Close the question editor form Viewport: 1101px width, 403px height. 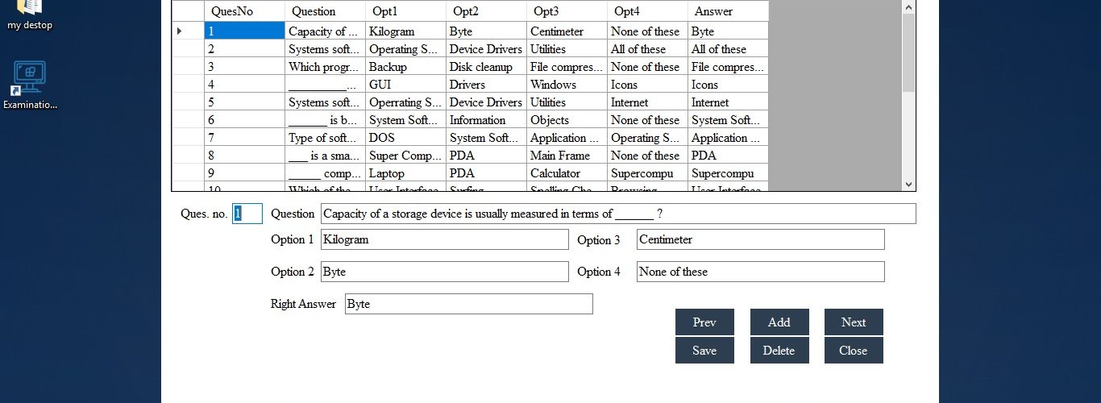coord(854,351)
